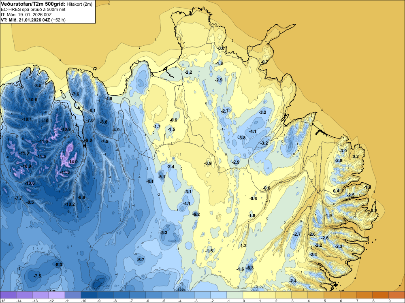This screenshot has width=405, height=303.
Task: Click the -3.8 temperature label
Action: [x=242, y=138]
